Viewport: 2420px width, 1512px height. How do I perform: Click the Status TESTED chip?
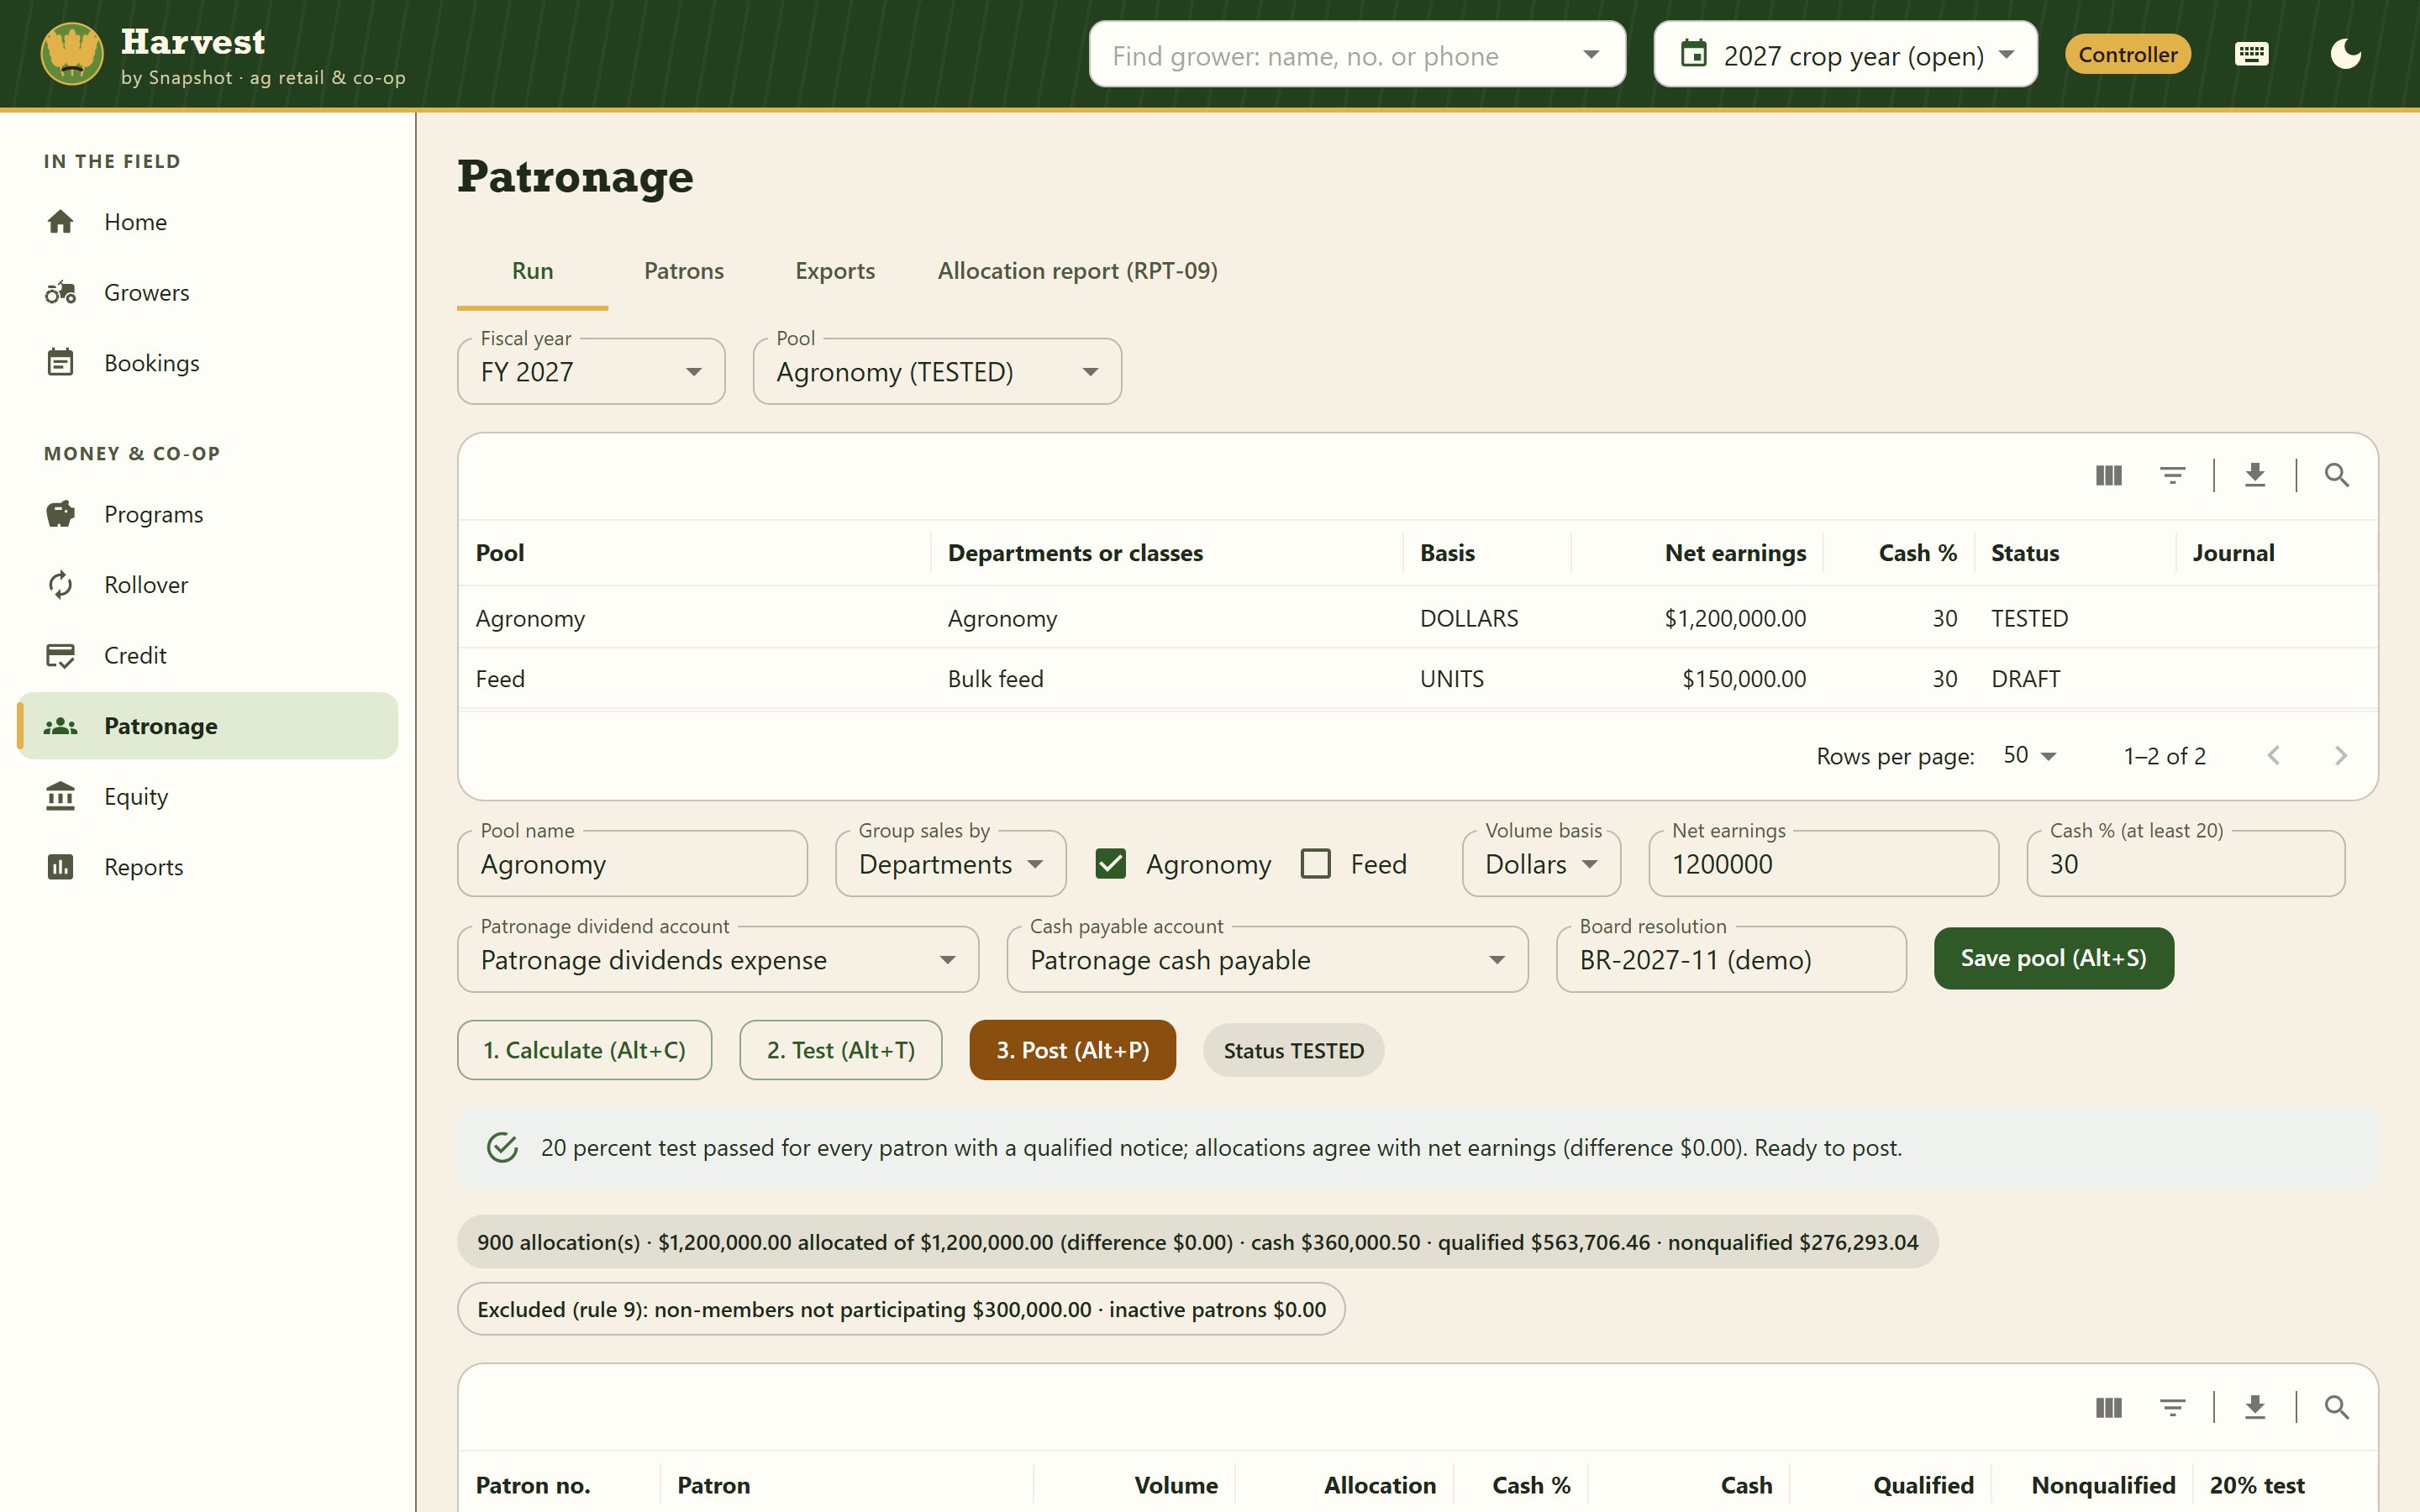point(1293,1051)
